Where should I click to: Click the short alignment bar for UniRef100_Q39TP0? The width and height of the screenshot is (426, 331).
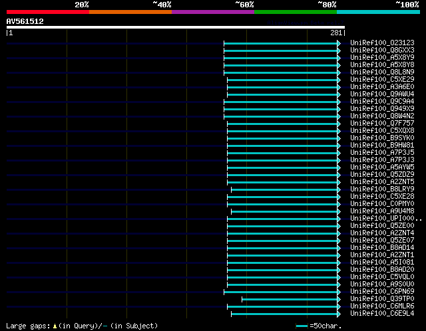tap(290, 300)
